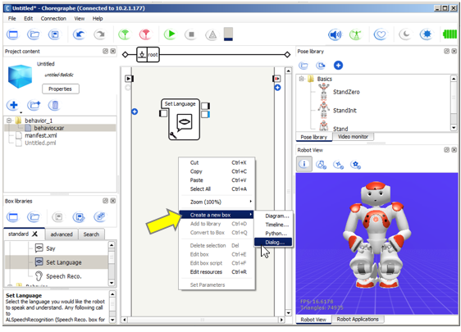This screenshot has height=332, width=461.
Task: Choose Dialog... from the submenu
Action: click(x=273, y=242)
